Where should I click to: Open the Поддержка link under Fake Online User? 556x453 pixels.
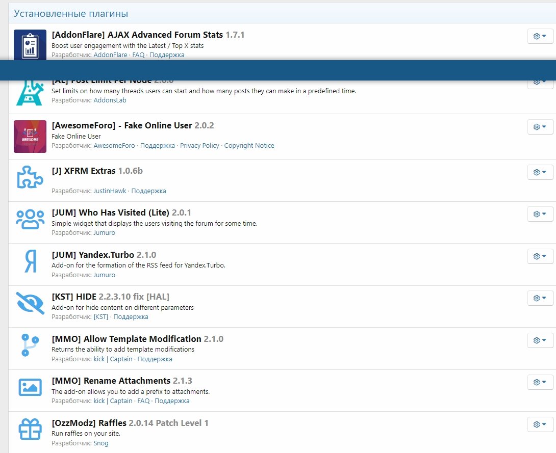click(158, 146)
